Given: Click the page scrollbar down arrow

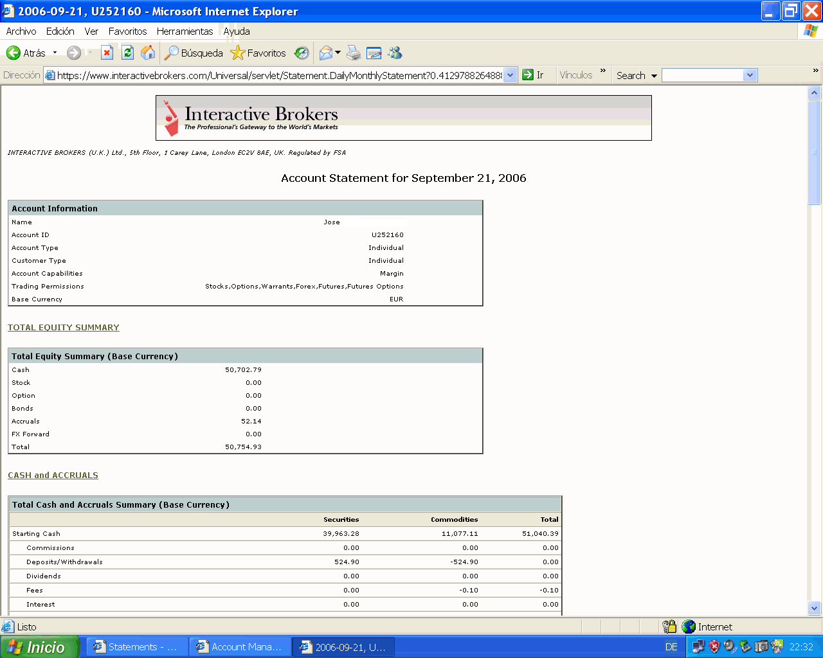Looking at the screenshot, I should (x=815, y=608).
